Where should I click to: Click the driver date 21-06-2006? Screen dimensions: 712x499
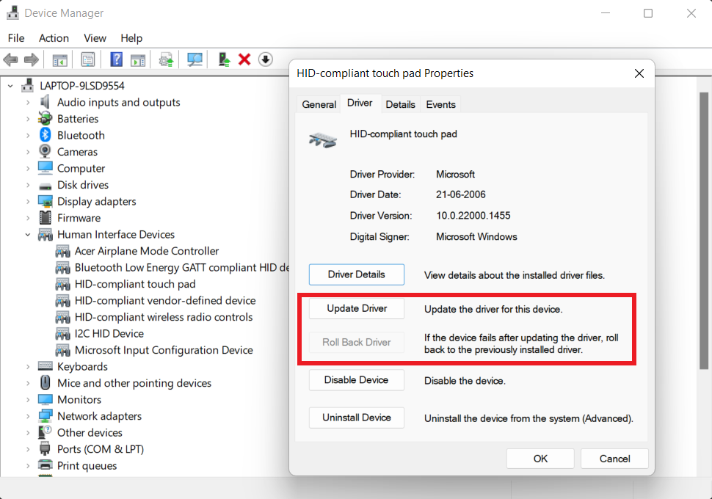click(461, 194)
